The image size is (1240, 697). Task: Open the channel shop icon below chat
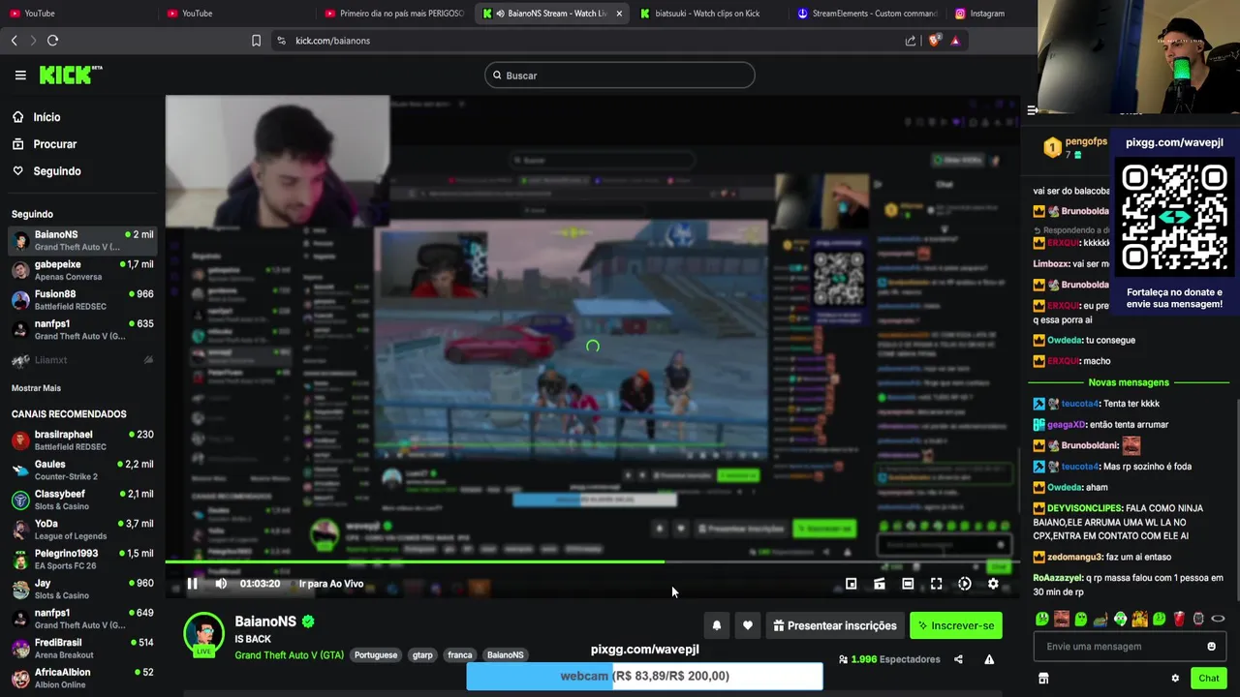pyautogui.click(x=1043, y=679)
